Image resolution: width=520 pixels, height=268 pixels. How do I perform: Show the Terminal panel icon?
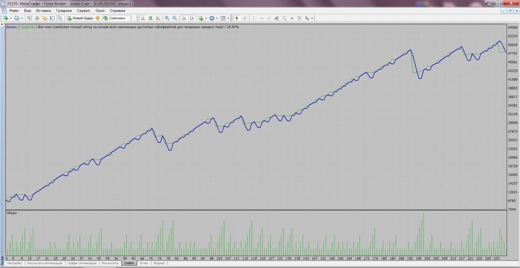click(x=52, y=18)
